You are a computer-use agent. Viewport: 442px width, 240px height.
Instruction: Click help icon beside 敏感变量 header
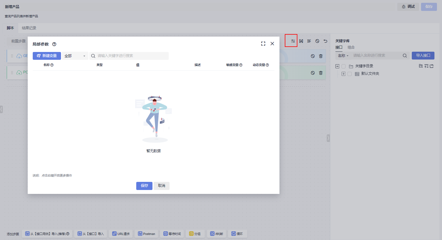(241, 65)
